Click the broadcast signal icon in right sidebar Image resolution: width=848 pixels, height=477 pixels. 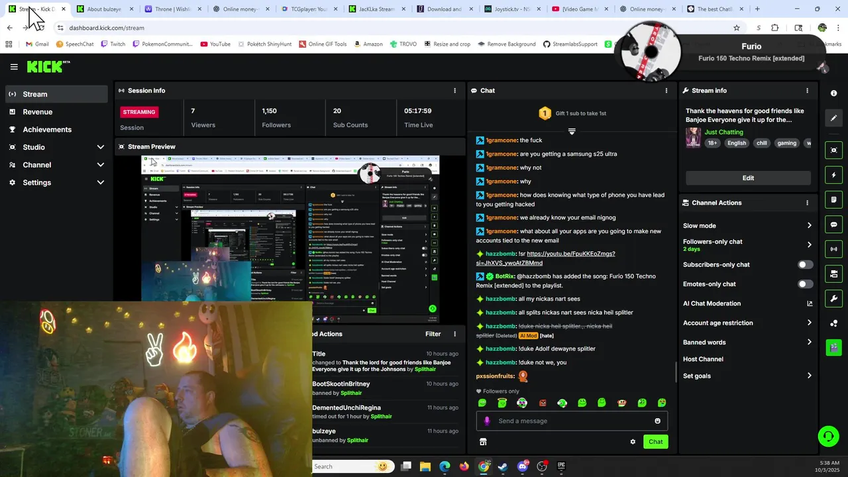[x=834, y=249]
